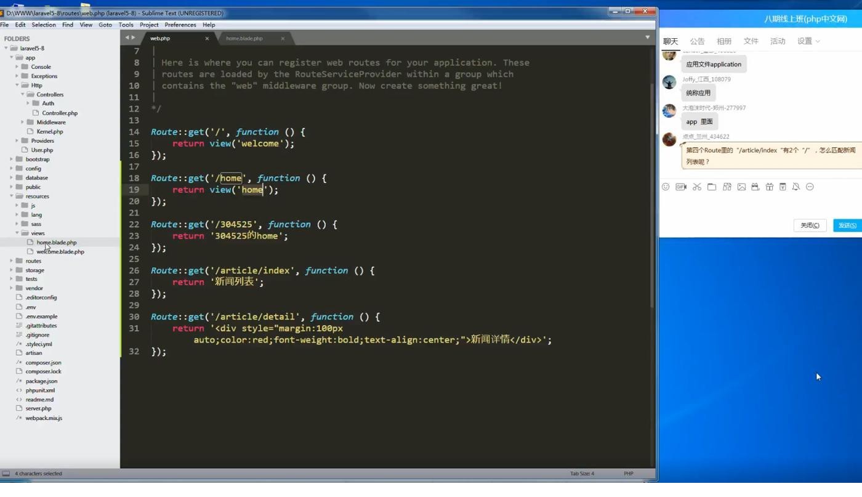
Task: Click '4 characters selected' in status bar
Action: tap(38, 474)
